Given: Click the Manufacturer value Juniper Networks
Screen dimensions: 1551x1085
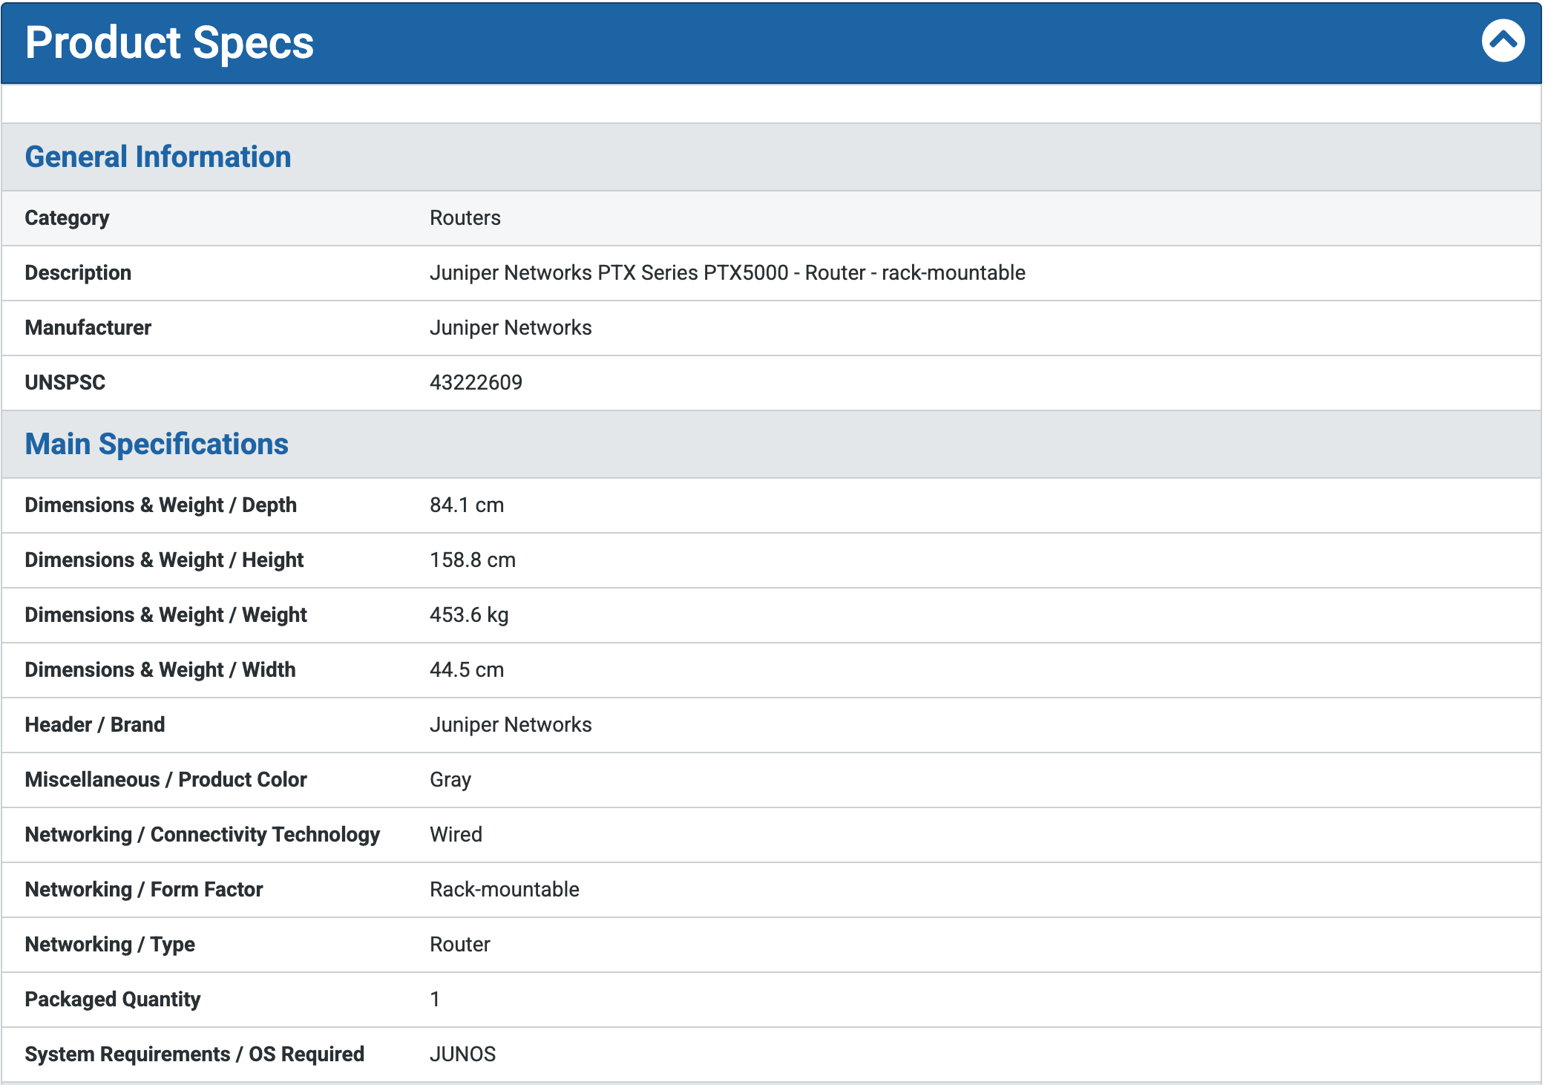Looking at the screenshot, I should pyautogui.click(x=510, y=328).
